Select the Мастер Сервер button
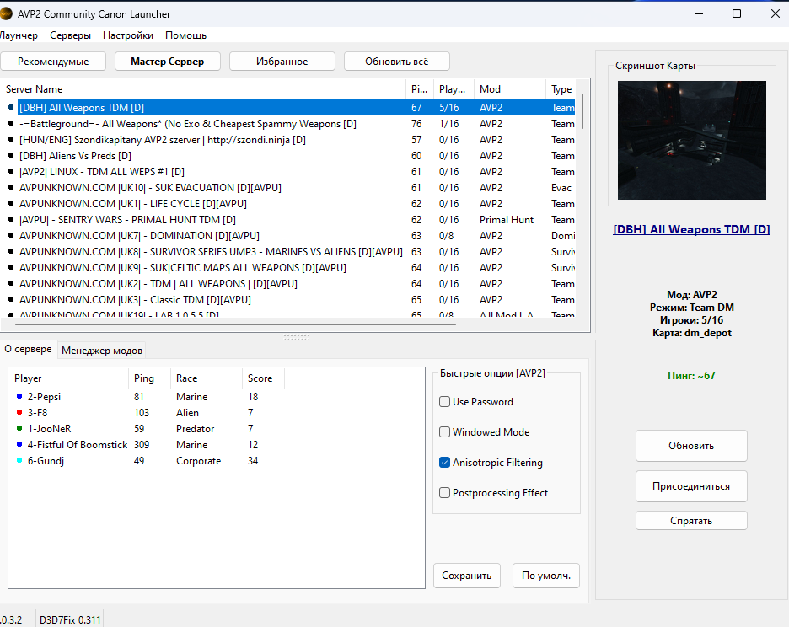 tap(168, 62)
